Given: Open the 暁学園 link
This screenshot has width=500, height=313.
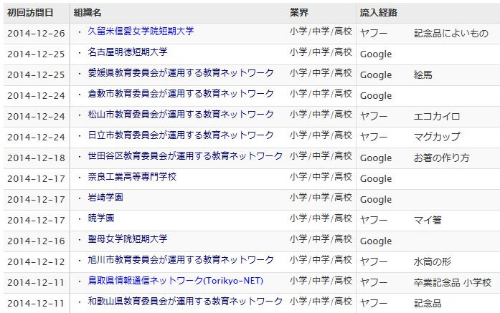Looking at the screenshot, I should coord(101,218).
